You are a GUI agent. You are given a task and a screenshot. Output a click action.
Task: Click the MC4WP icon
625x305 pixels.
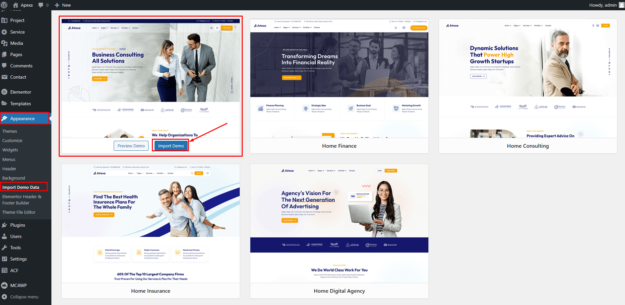pyautogui.click(x=4, y=285)
